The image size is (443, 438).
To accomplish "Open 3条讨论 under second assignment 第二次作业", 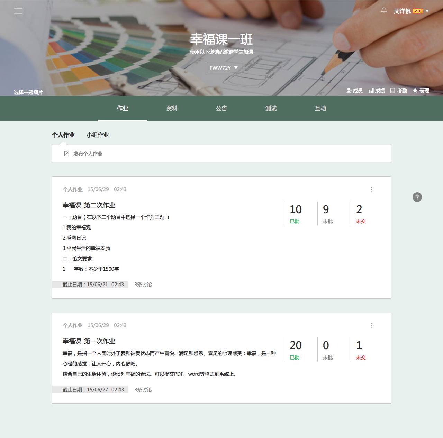I will (x=143, y=285).
